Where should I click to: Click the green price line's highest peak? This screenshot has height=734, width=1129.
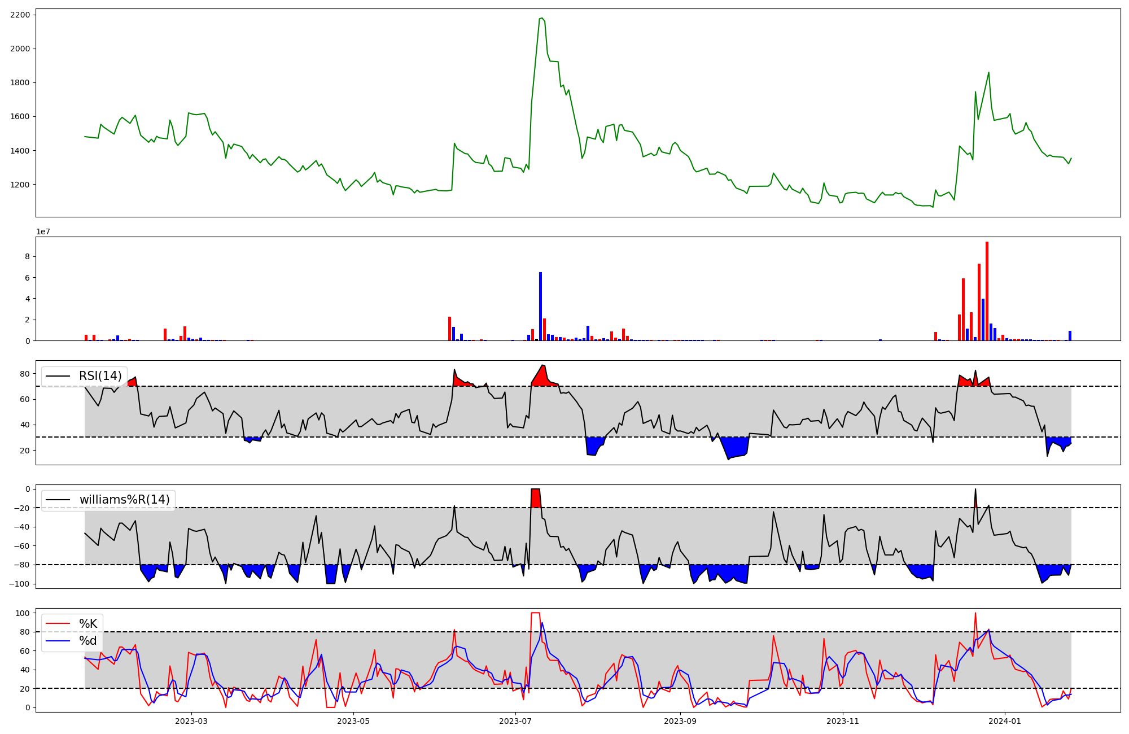[x=541, y=19]
